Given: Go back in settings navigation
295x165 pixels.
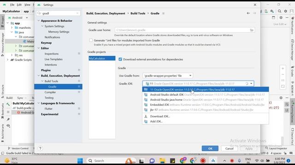Looking at the screenshot, I should pyautogui.click(x=248, y=13).
